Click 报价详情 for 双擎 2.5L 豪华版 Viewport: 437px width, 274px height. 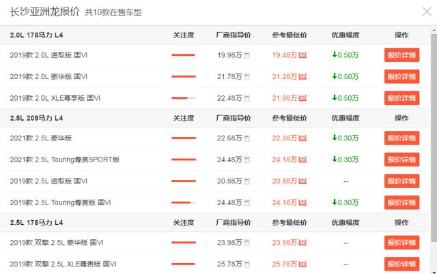(x=401, y=243)
